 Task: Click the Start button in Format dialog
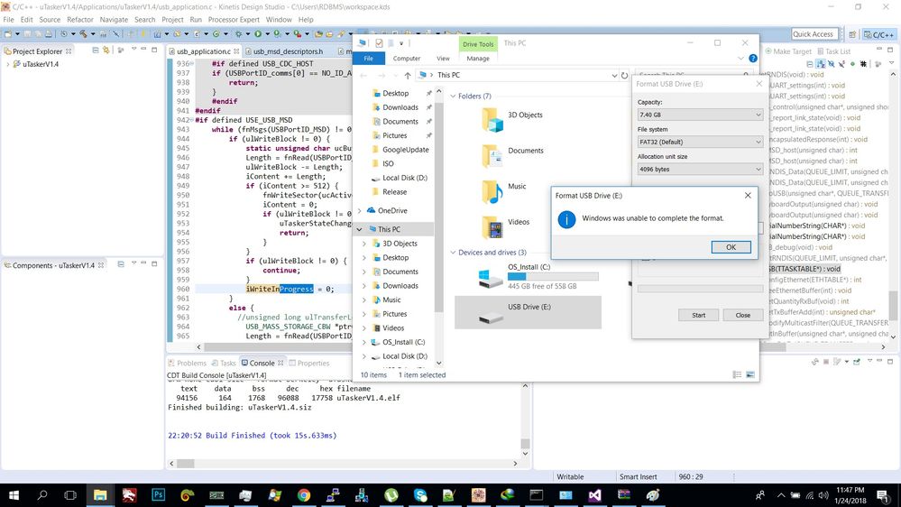click(698, 315)
